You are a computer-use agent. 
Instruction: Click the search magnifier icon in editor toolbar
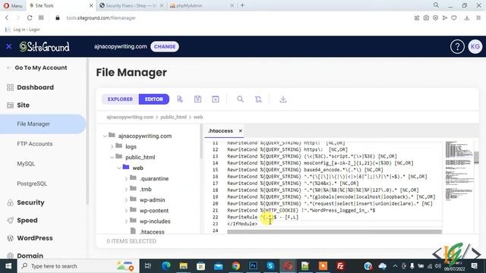(x=240, y=99)
